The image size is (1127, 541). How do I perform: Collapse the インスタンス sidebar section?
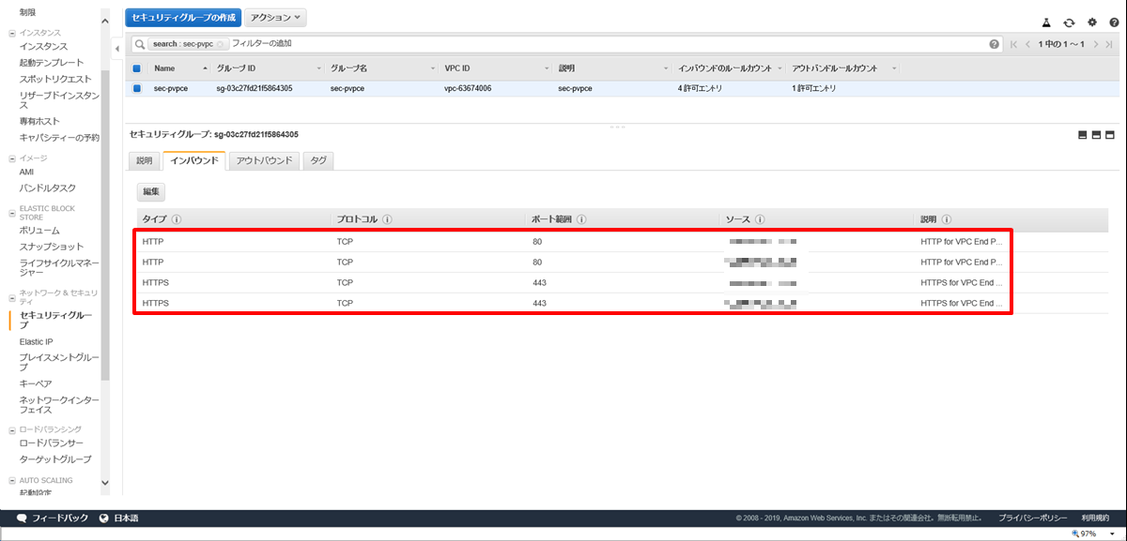pos(11,33)
